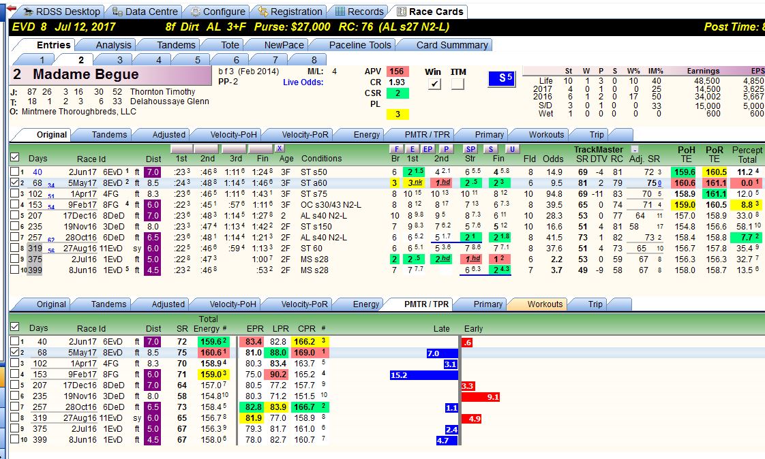
Task: Select horse number tab 1
Action: tap(42, 60)
